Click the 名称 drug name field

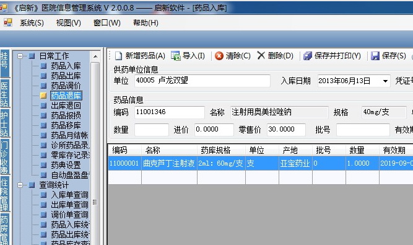point(279,112)
